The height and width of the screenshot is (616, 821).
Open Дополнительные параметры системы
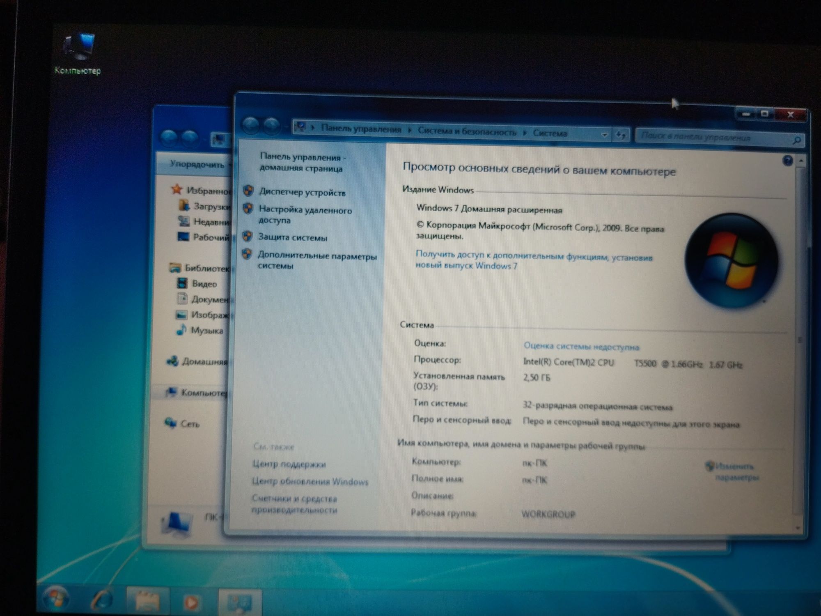317,261
